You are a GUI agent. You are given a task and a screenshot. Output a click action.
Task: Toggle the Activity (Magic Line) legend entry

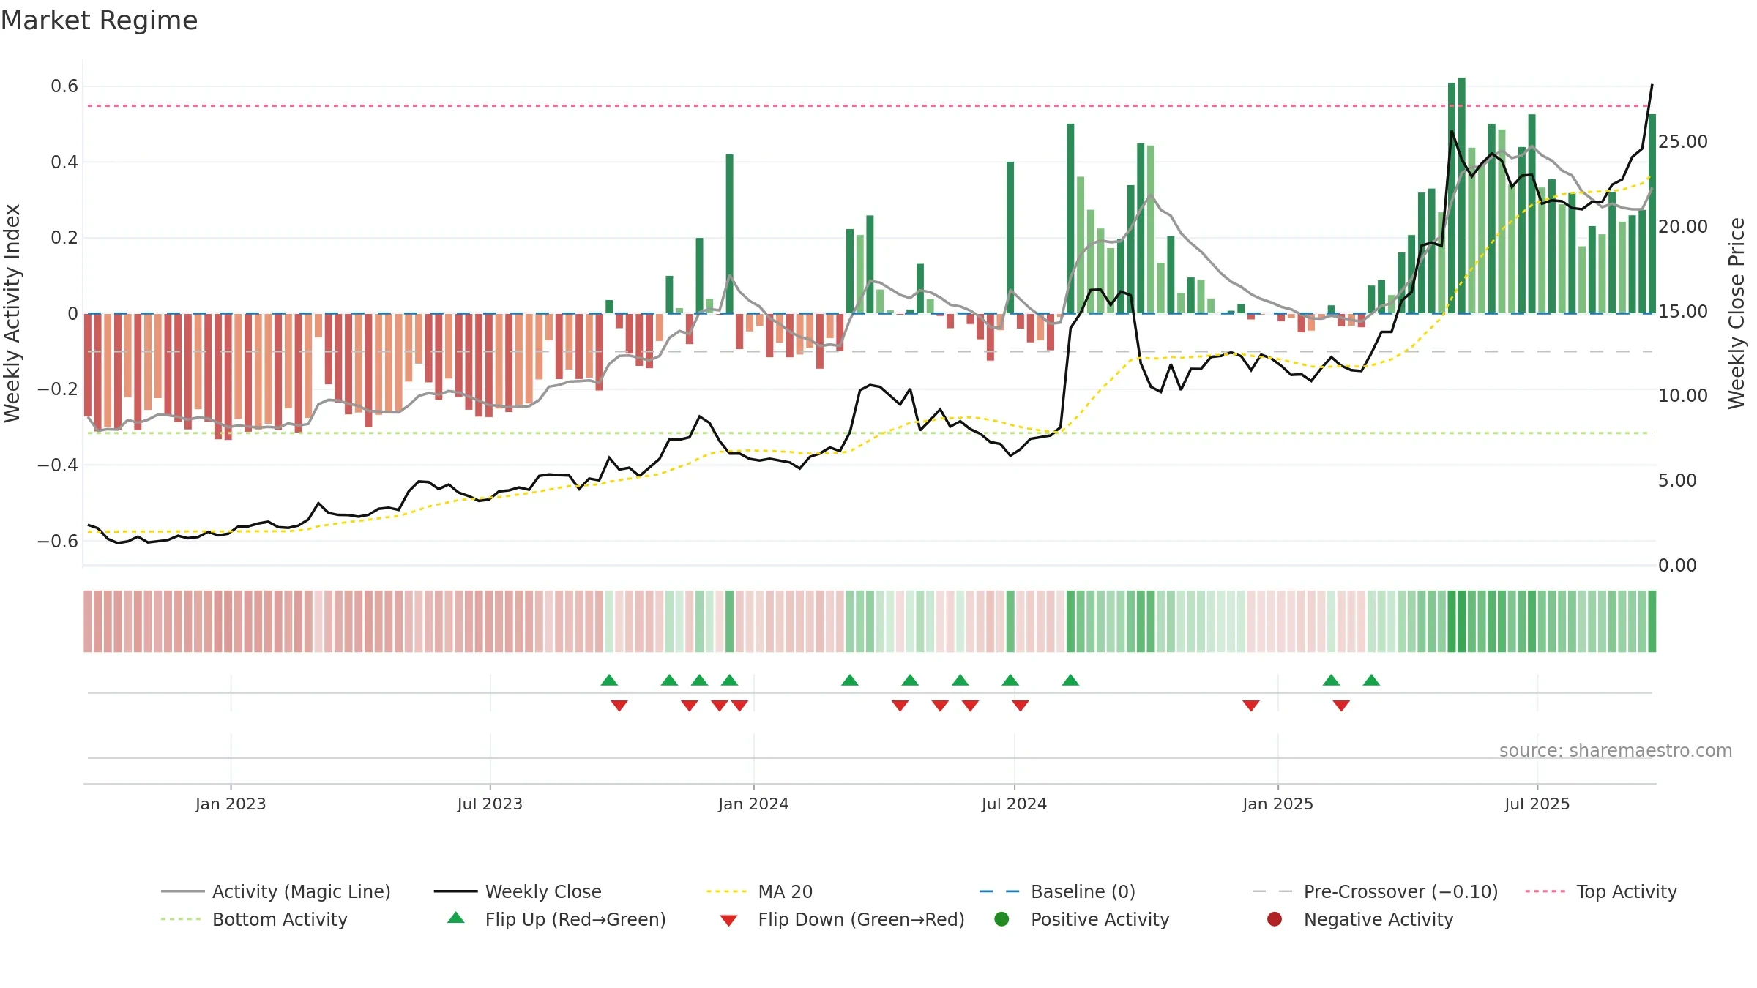[x=276, y=891]
